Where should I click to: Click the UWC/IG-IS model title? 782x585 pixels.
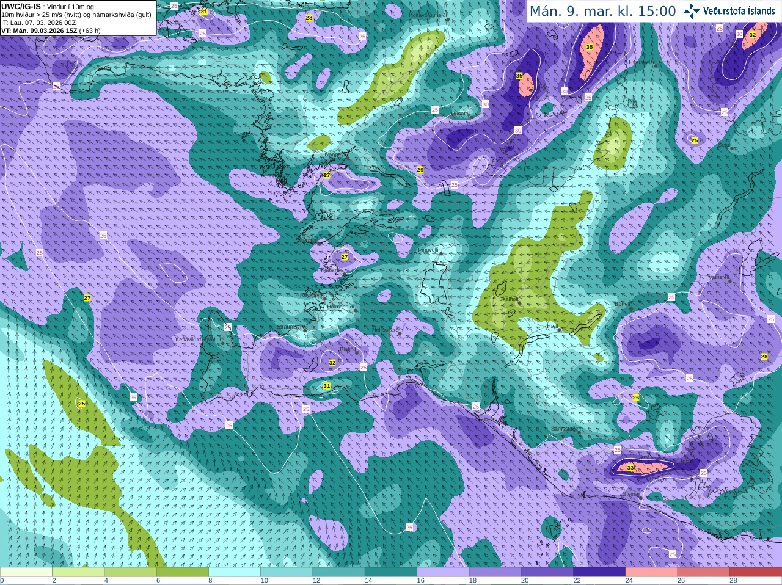(21, 6)
